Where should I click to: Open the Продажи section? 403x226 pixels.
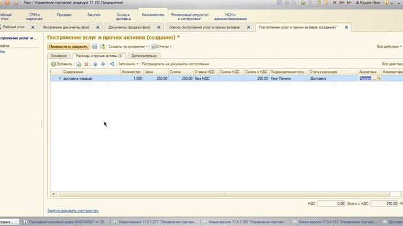64,15
